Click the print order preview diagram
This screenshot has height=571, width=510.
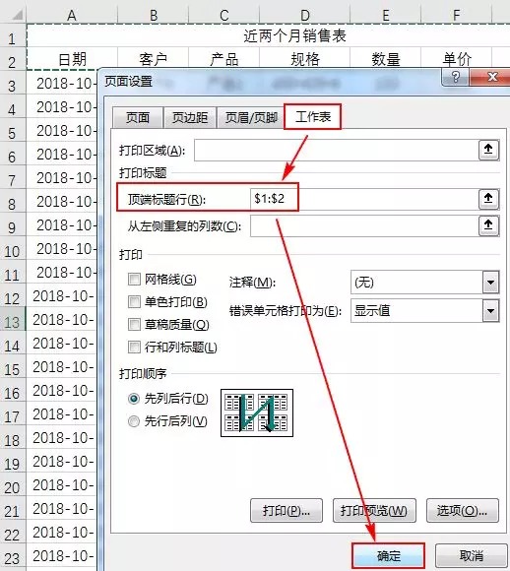257,412
